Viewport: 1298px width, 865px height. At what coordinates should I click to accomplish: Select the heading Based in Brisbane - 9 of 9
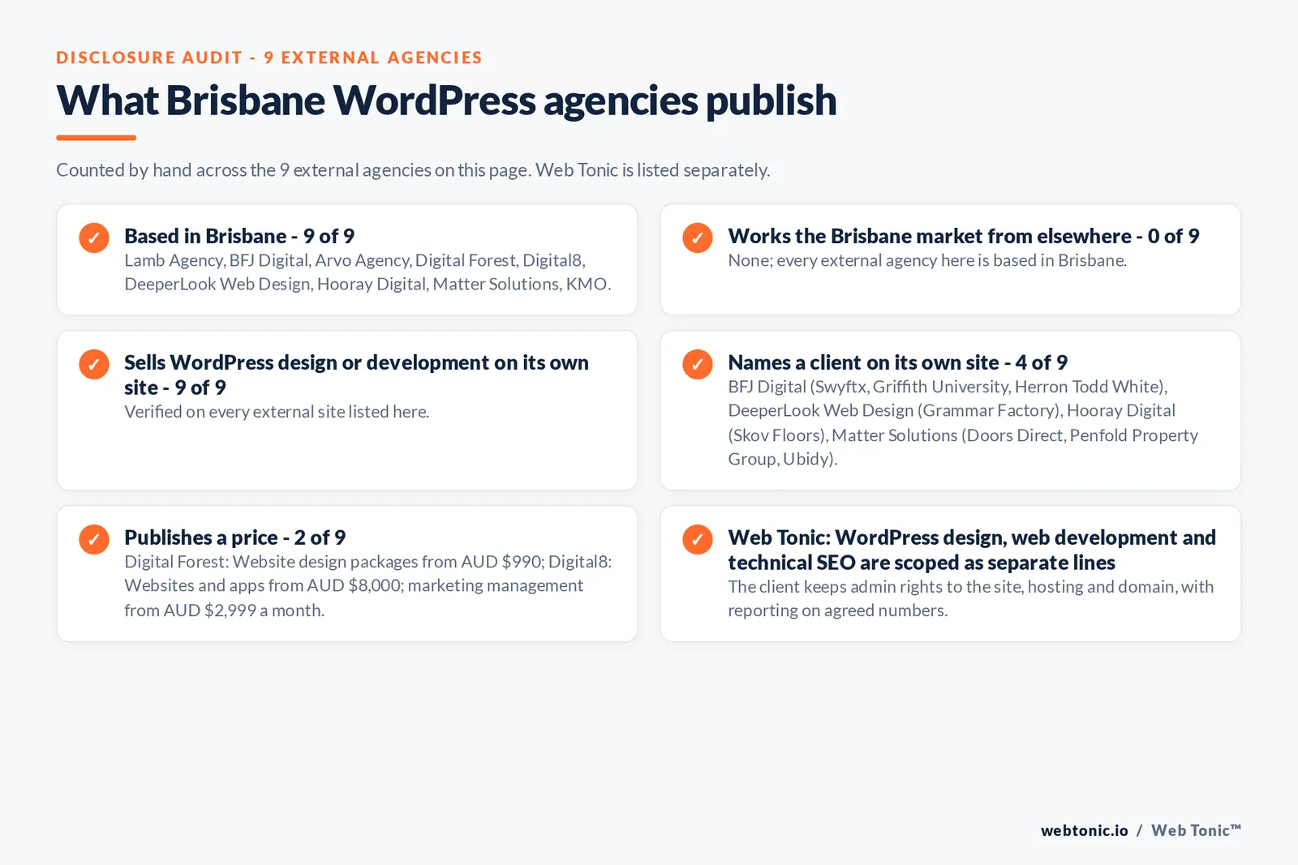point(239,236)
